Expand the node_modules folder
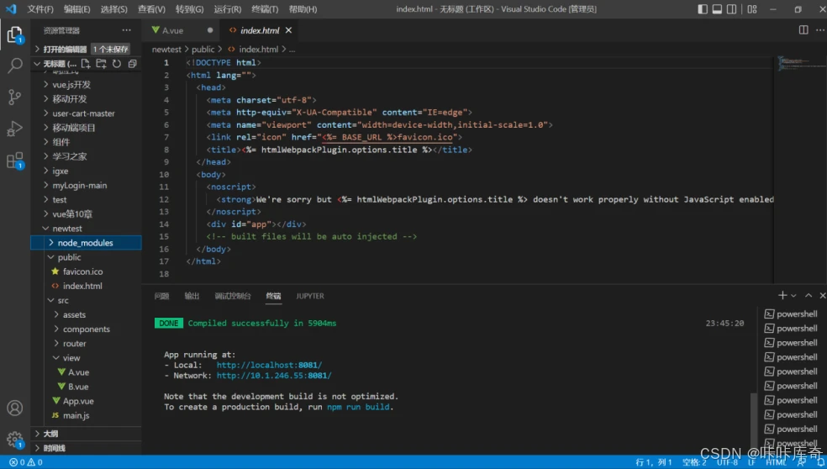 (86, 243)
